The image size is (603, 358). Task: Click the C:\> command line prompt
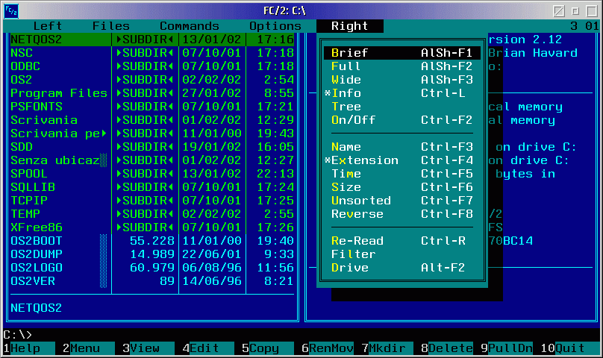click(18, 335)
